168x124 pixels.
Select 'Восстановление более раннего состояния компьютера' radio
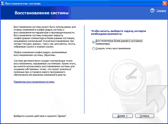[93, 42]
